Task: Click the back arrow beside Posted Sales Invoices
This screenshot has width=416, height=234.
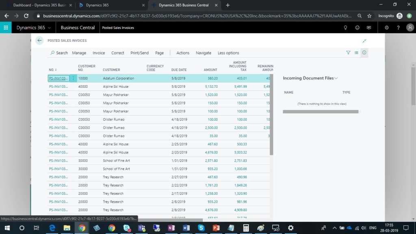Action: click(x=39, y=41)
